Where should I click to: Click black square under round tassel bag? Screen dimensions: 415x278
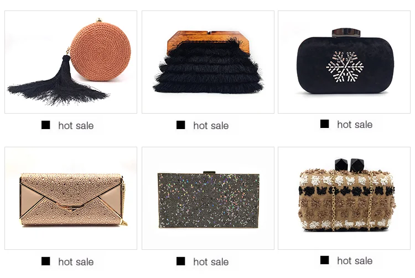[46, 125]
